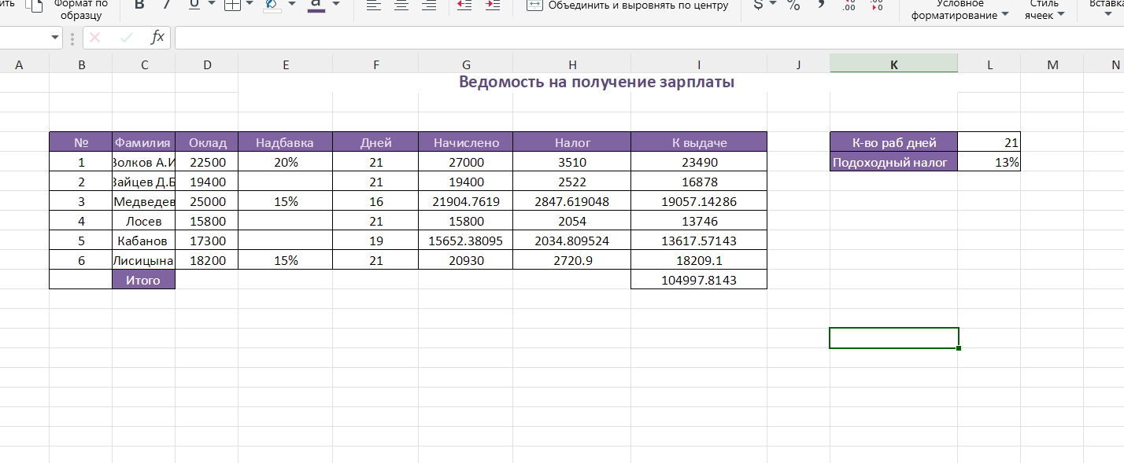Select Кабанов name cell
The width and height of the screenshot is (1124, 463).
click(x=144, y=241)
